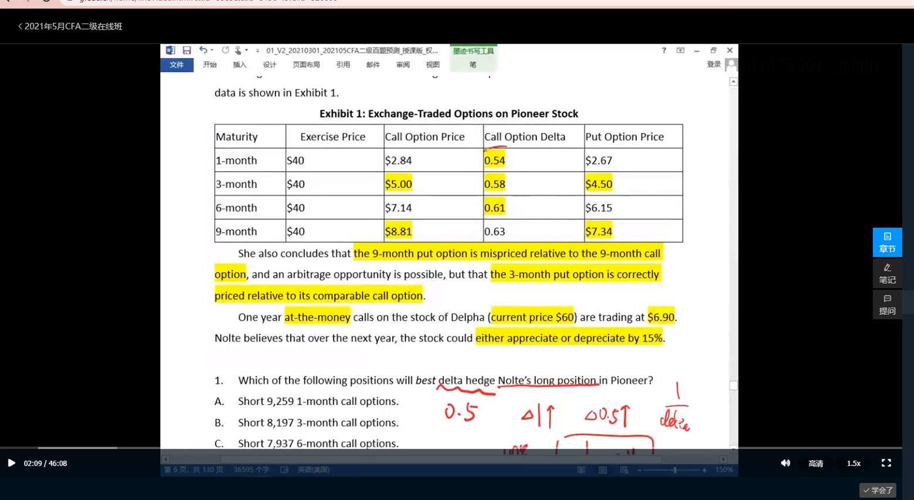Click the 0.63 delta cell
The height and width of the screenshot is (500, 914).
[534, 231]
